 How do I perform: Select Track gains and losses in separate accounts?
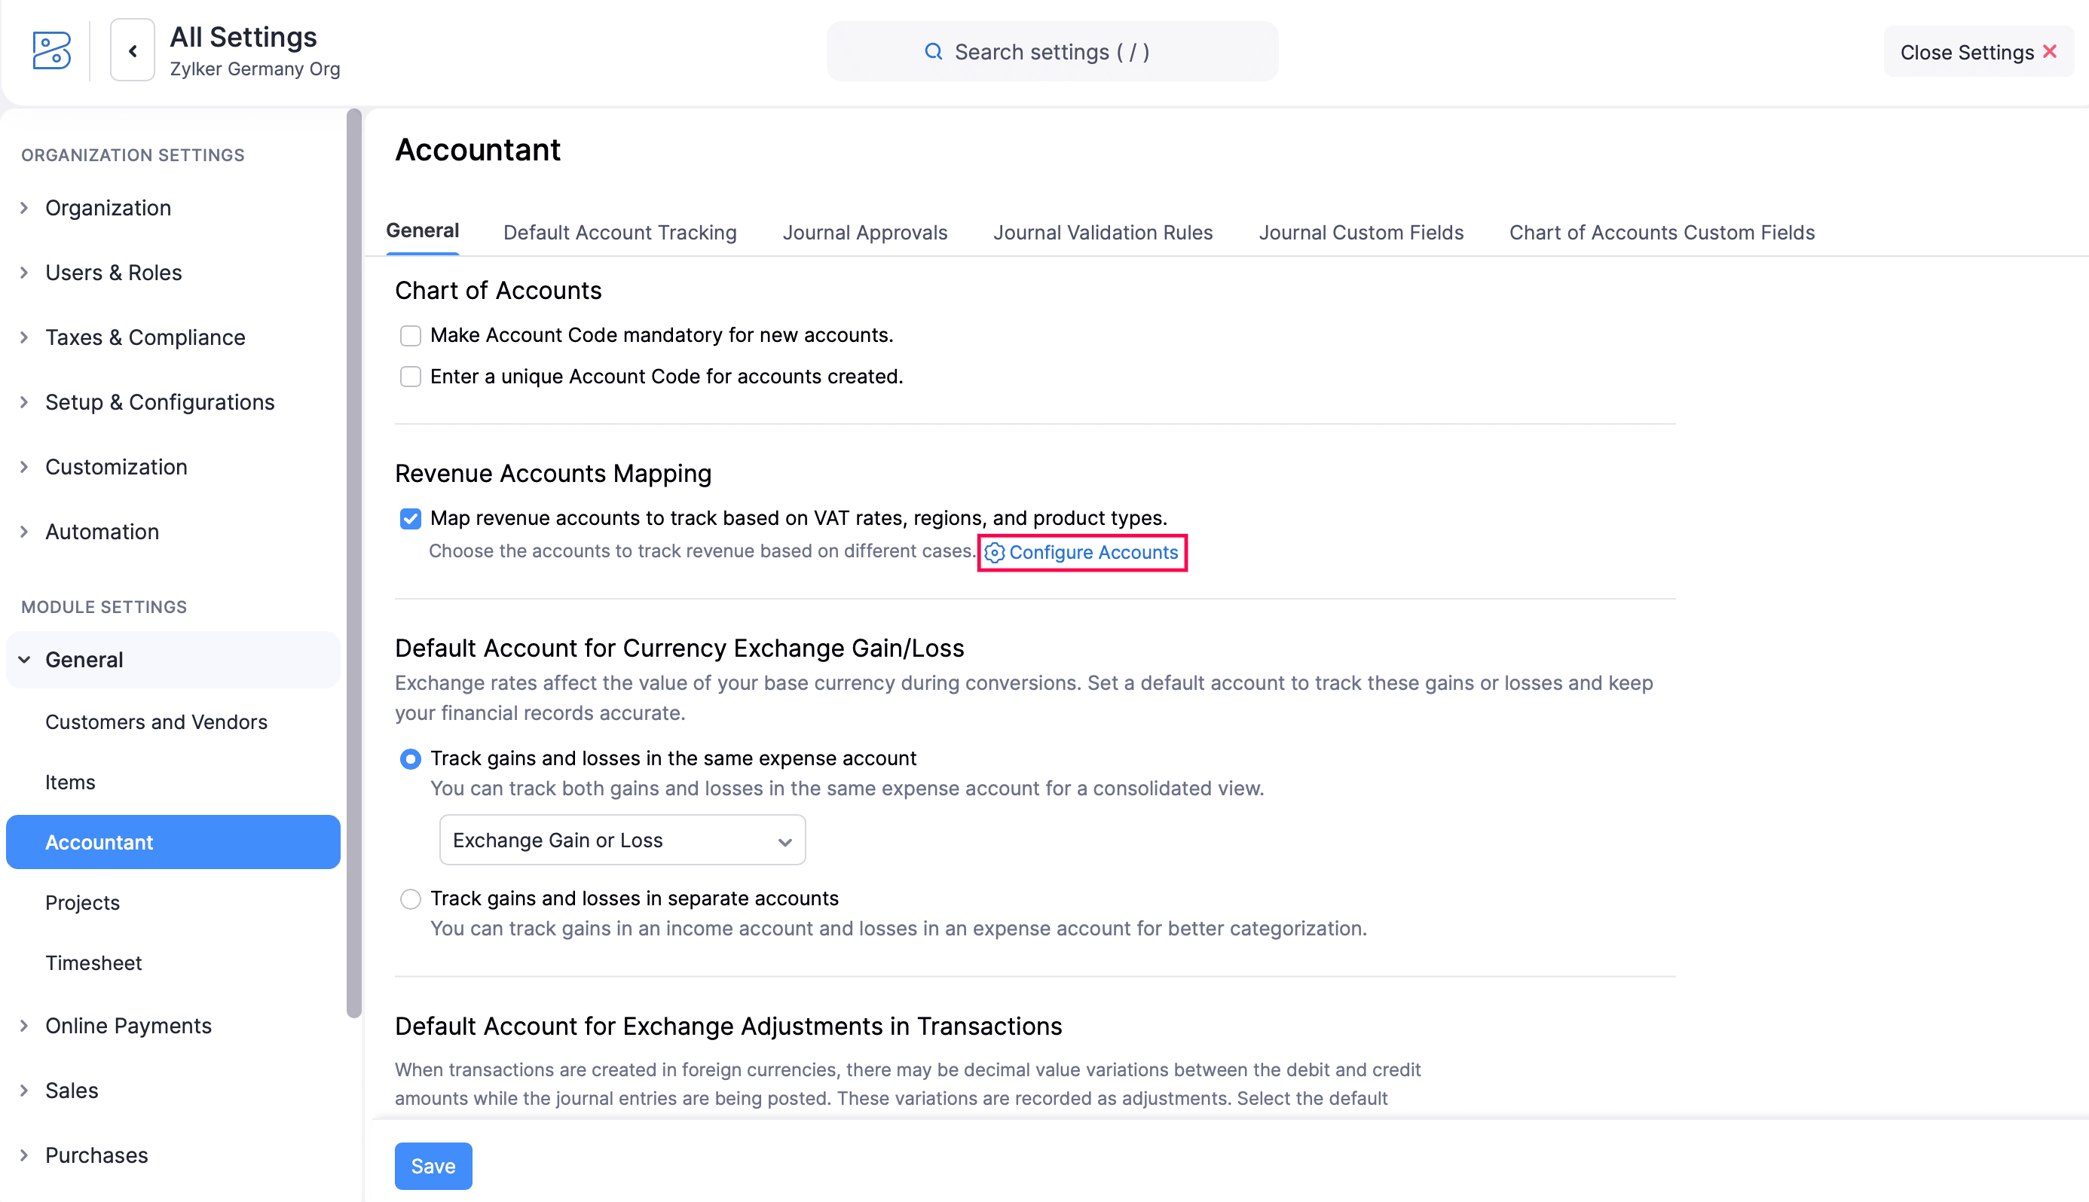410,898
